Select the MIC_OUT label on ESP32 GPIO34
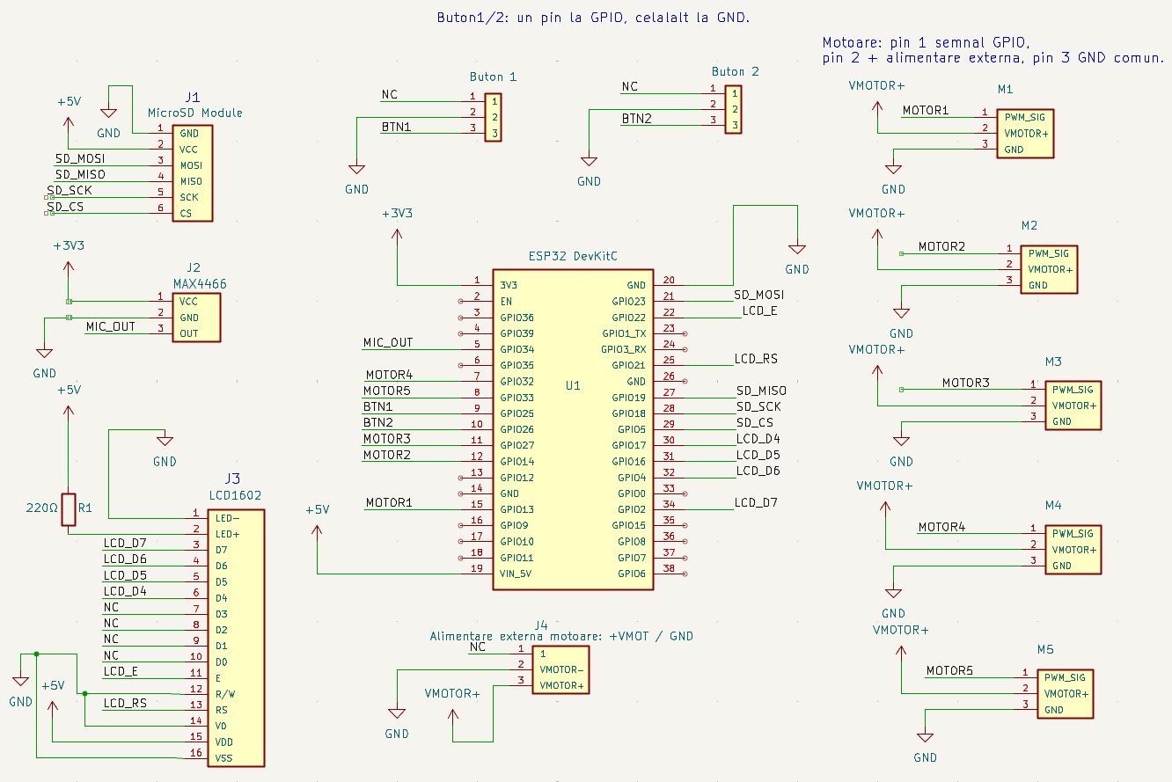This screenshot has height=782, width=1172. point(388,342)
